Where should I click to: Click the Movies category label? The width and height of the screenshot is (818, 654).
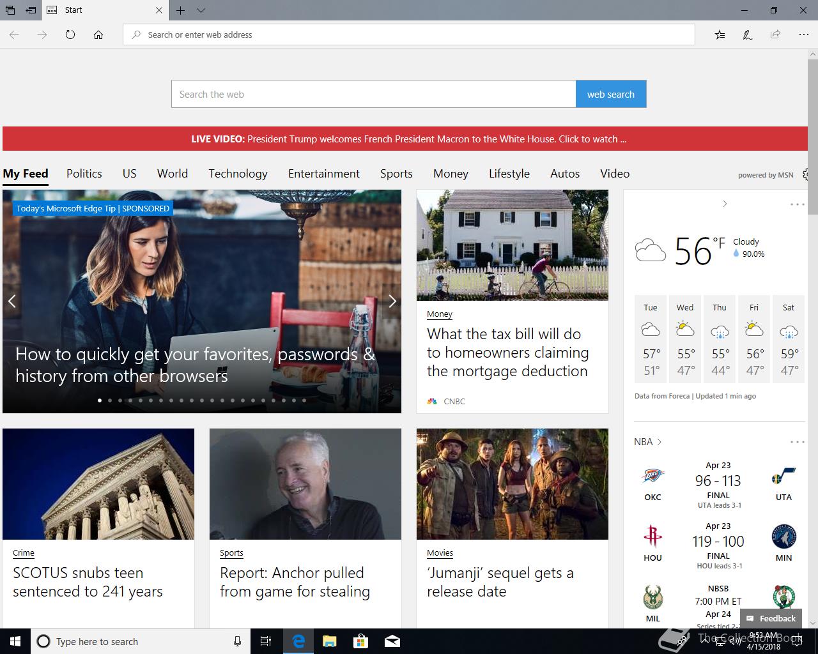440,553
